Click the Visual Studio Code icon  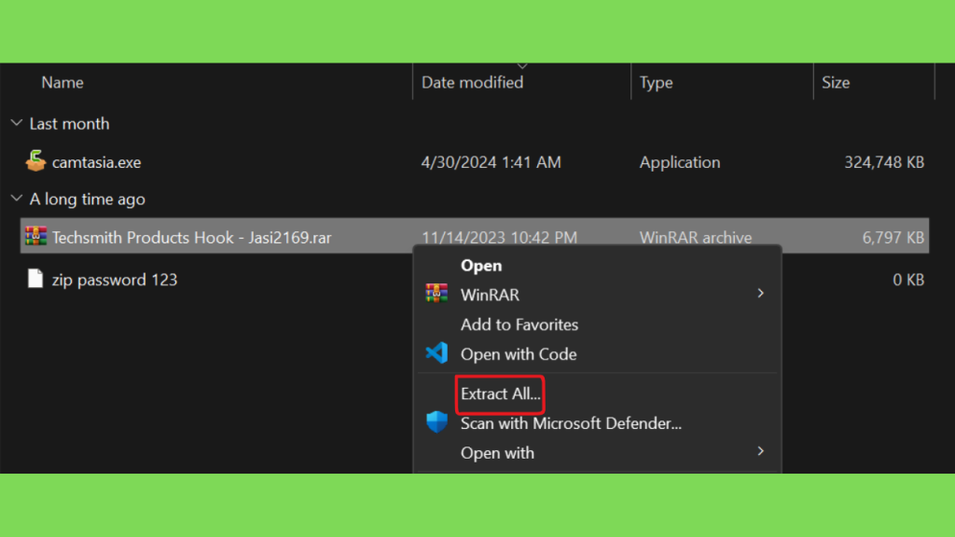pos(436,353)
